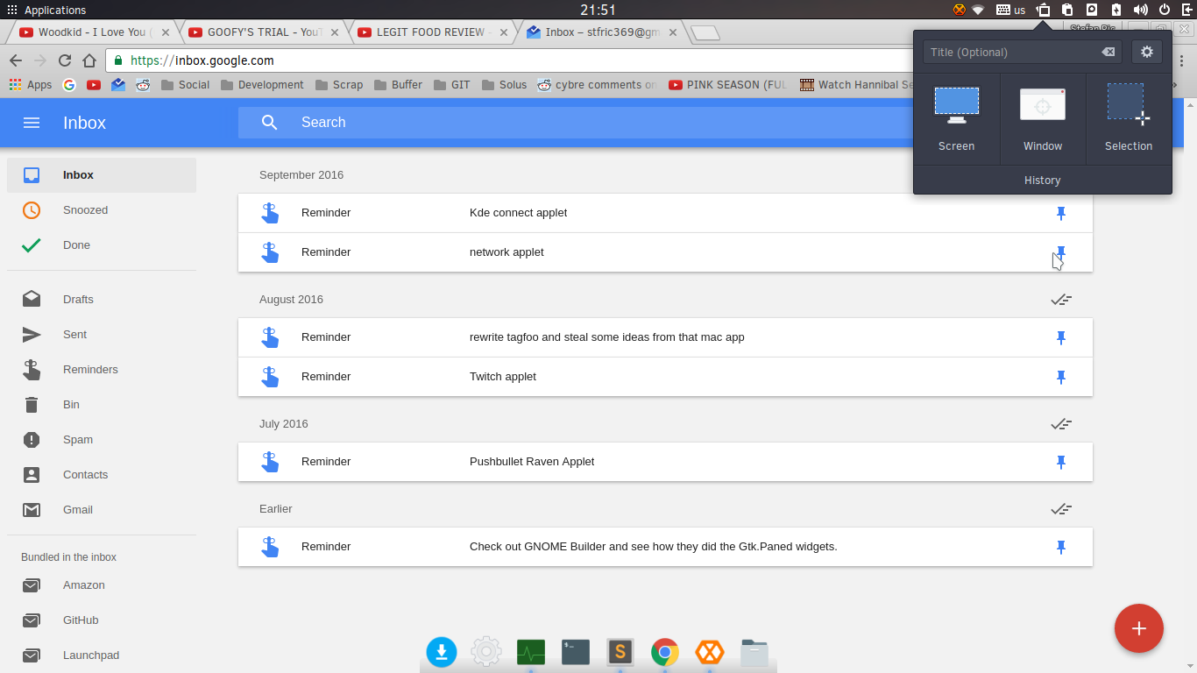Unpin the Twitch applet reminder

pos(1061,377)
